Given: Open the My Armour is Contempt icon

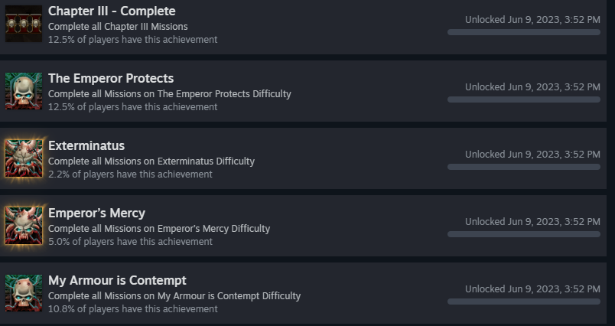Looking at the screenshot, I should tap(24, 293).
